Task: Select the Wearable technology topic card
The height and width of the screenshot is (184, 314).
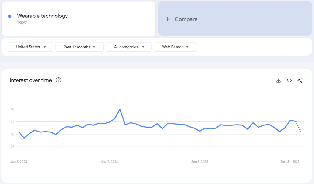Action: tap(79, 18)
